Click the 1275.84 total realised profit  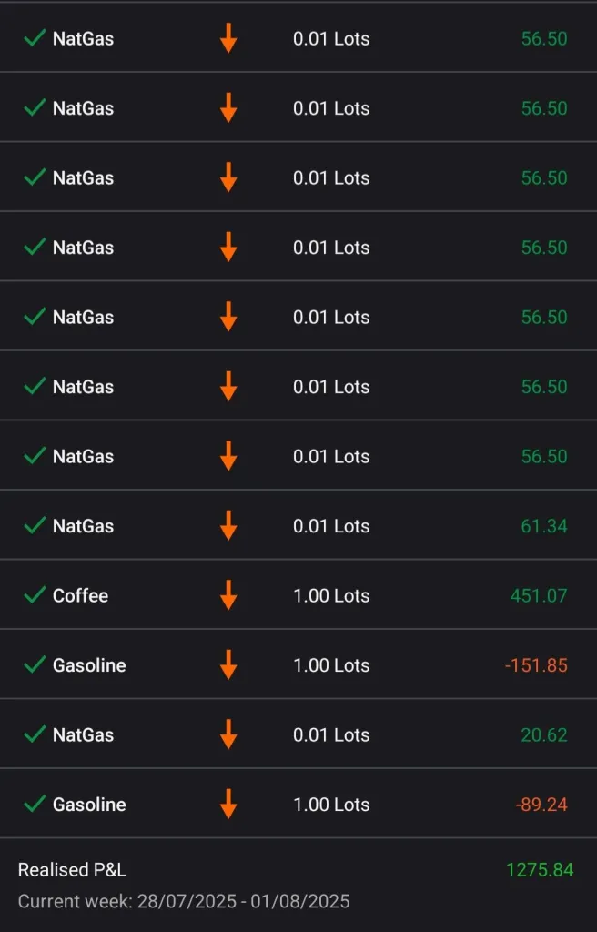[540, 870]
